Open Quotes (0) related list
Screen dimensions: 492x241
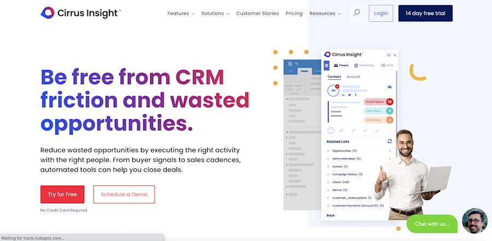340,167
